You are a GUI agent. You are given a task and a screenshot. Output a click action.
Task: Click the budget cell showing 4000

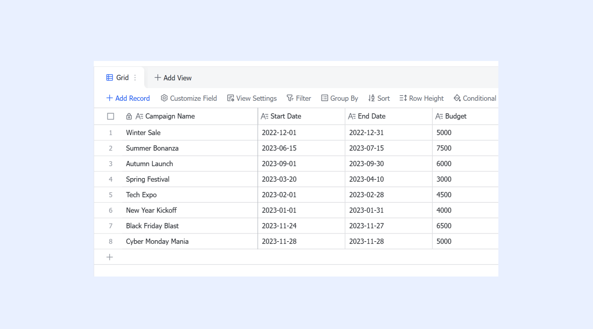[x=466, y=210]
